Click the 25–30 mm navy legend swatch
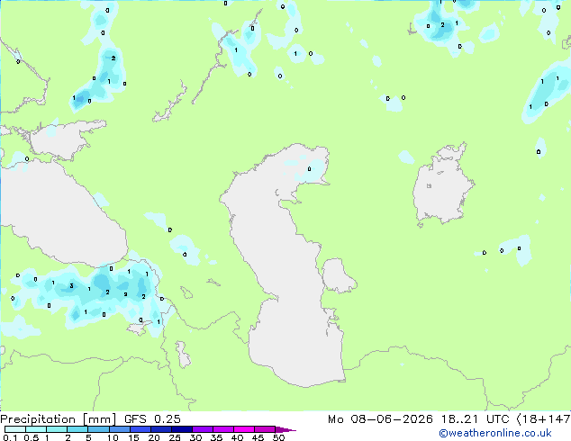571x441 pixels. (x=181, y=429)
